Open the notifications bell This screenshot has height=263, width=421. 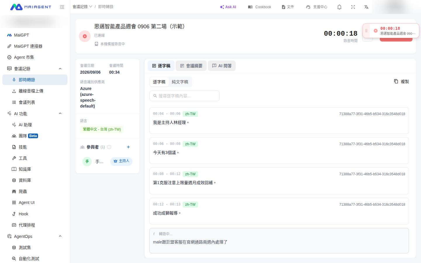339,7
